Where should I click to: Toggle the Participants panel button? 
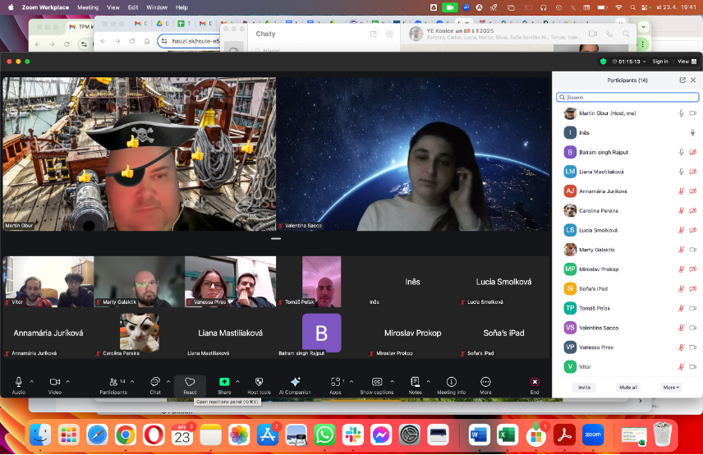tap(113, 385)
